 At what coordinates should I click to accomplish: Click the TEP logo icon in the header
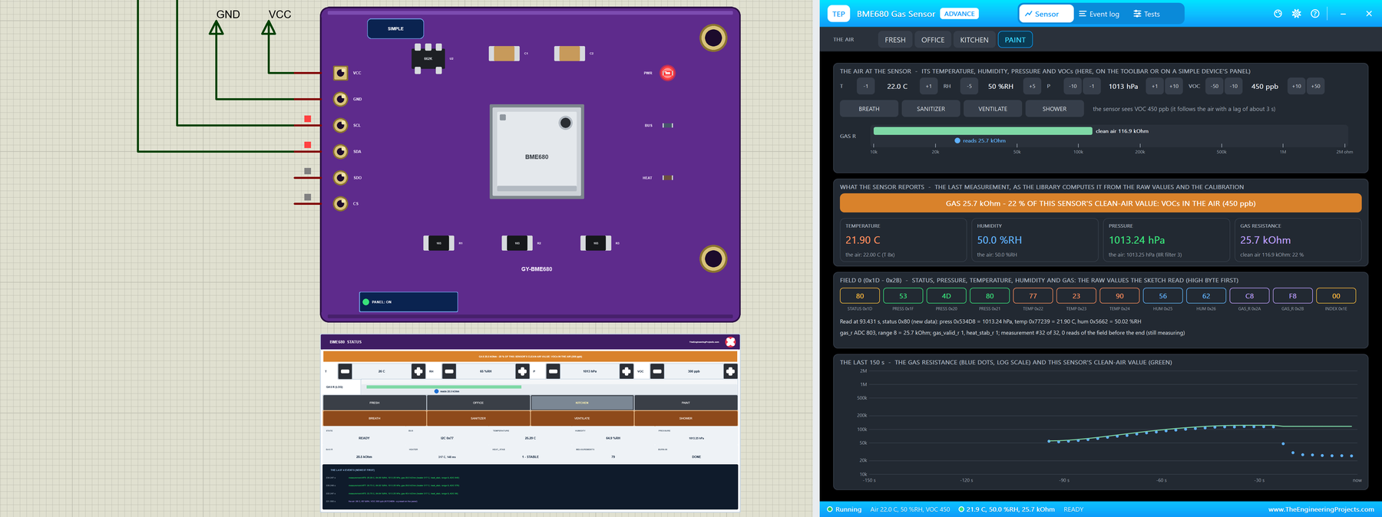tap(838, 14)
